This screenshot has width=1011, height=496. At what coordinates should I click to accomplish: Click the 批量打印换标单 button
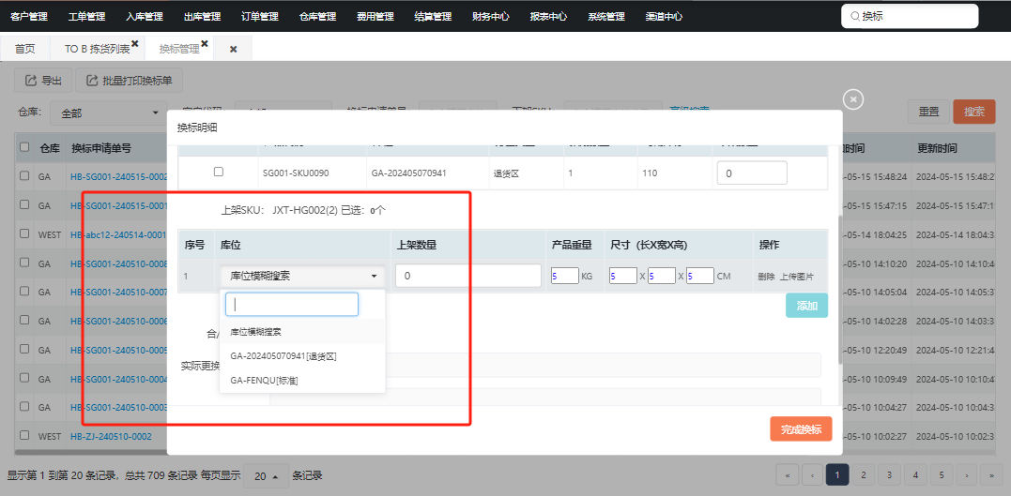[x=129, y=81]
